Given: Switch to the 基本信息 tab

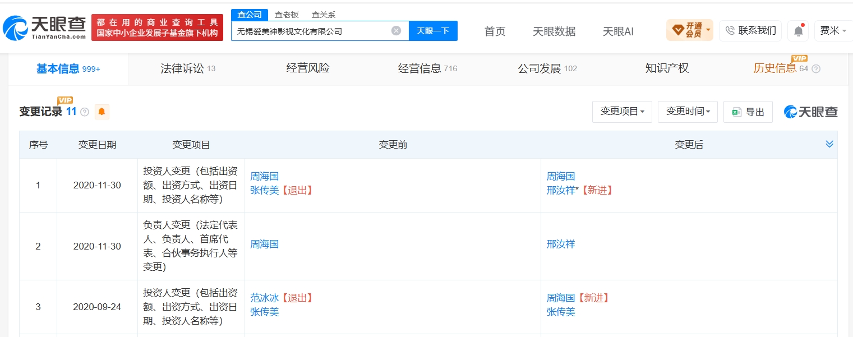Looking at the screenshot, I should (x=68, y=69).
